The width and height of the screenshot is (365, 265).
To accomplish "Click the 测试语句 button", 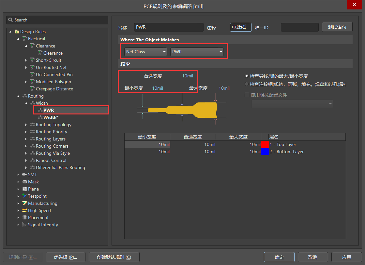I will pyautogui.click(x=337, y=27).
